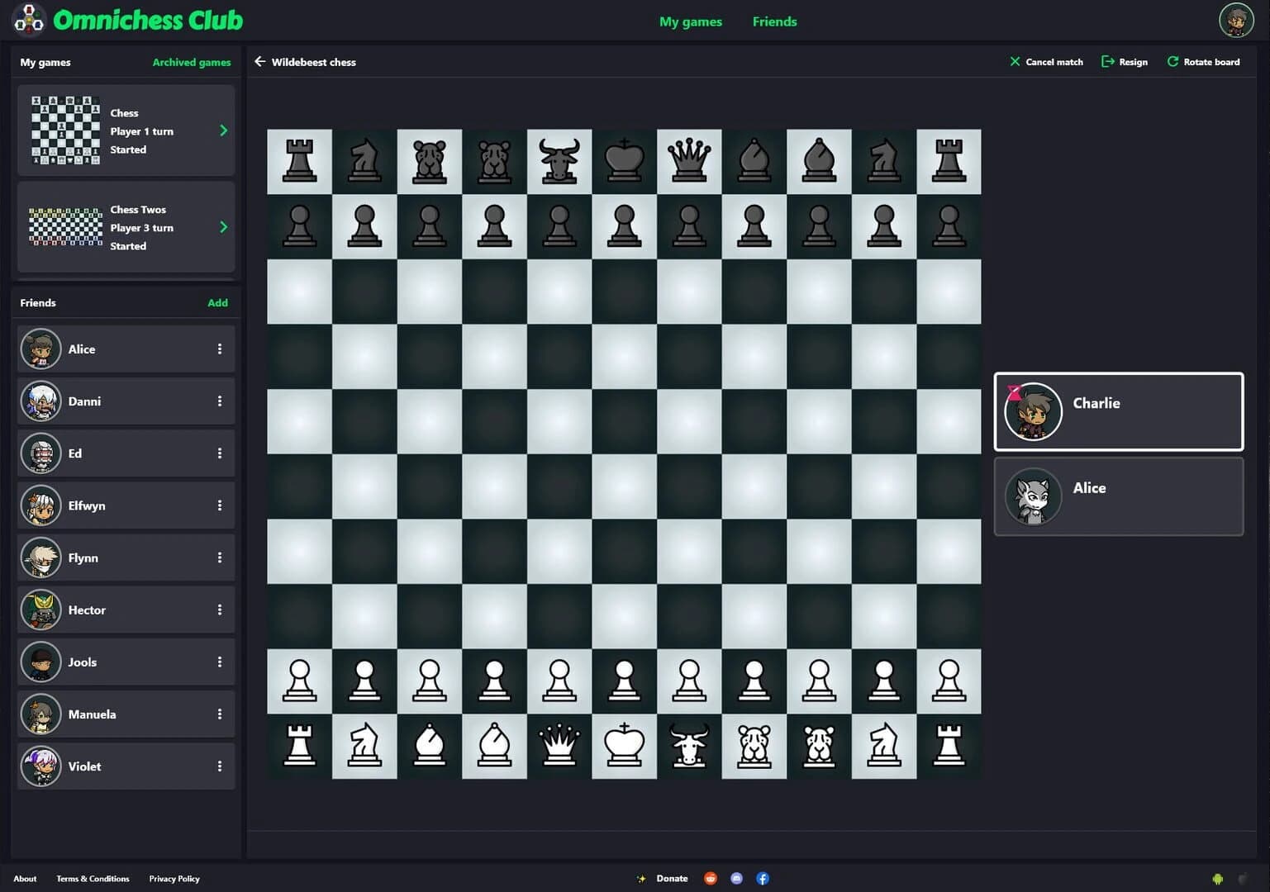Open the options menu for Flynn
Viewport: 1270px width, 892px height.
pyautogui.click(x=220, y=557)
